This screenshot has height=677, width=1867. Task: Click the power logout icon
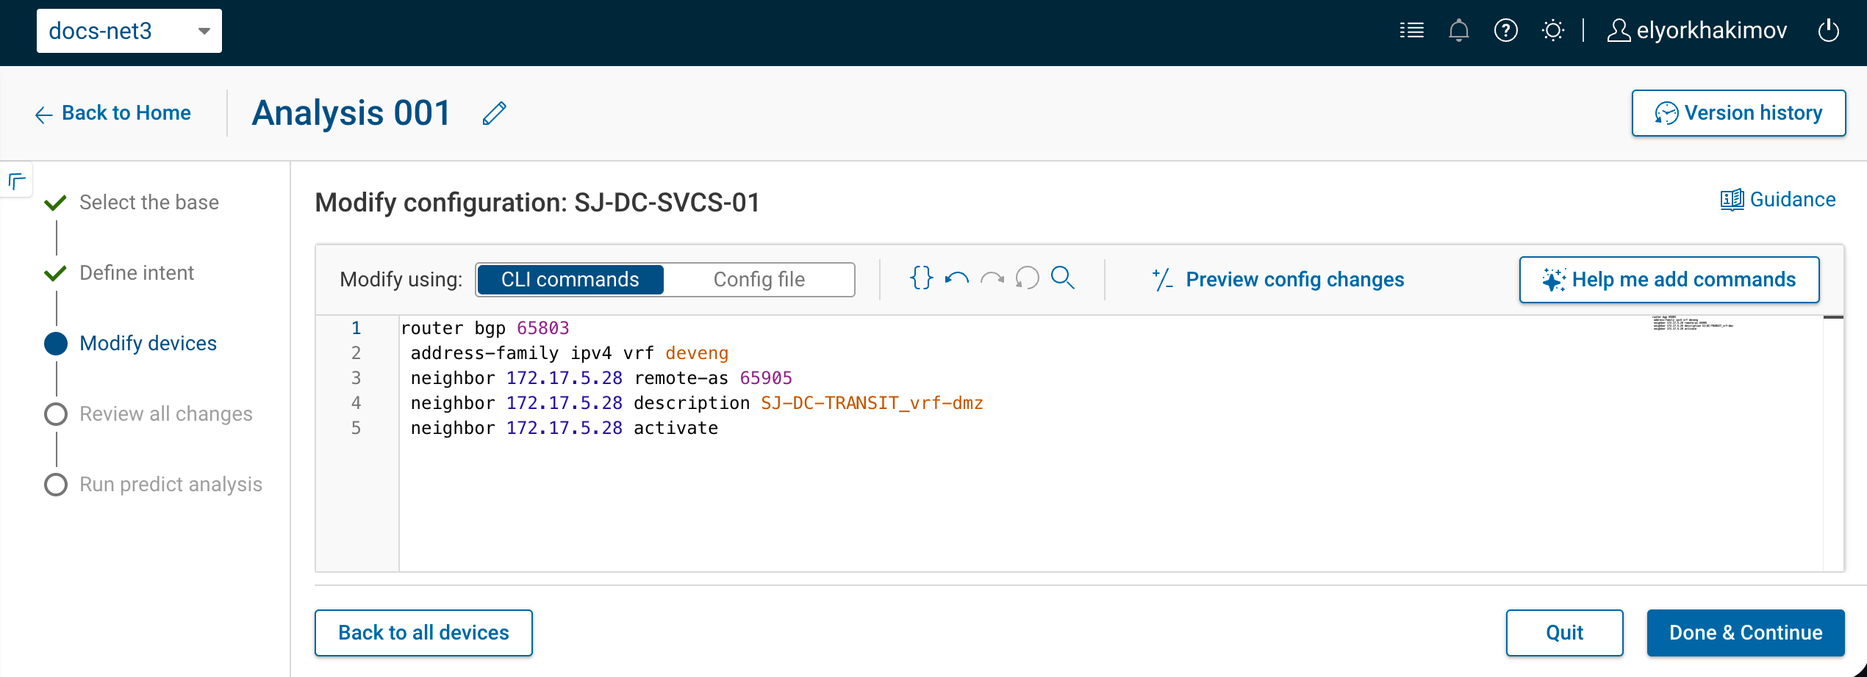pyautogui.click(x=1828, y=31)
